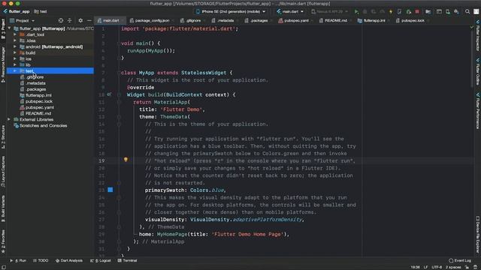This screenshot has width=481, height=270.
Task: Open the device selector iPhone SE dropdown
Action: pos(231,12)
